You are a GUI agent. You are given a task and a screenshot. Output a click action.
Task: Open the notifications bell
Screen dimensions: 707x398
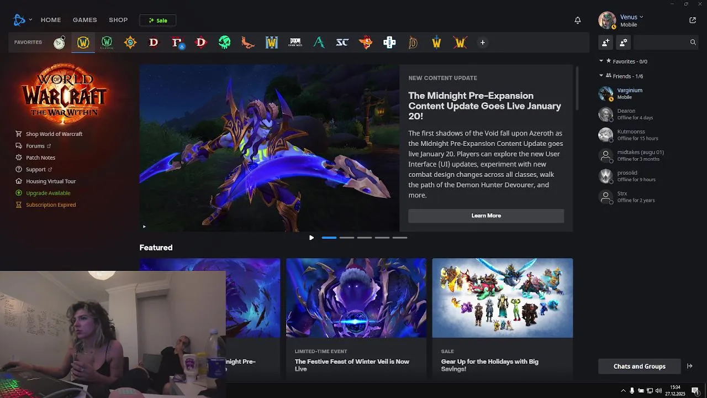pyautogui.click(x=578, y=20)
